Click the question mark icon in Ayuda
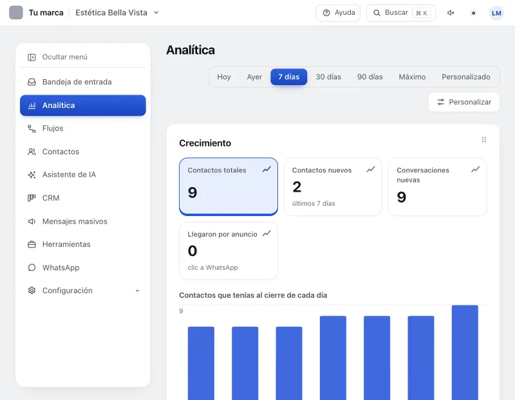The width and height of the screenshot is (515, 400). click(326, 13)
